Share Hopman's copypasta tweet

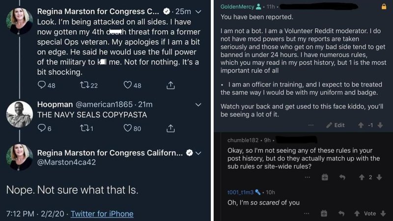(170, 129)
